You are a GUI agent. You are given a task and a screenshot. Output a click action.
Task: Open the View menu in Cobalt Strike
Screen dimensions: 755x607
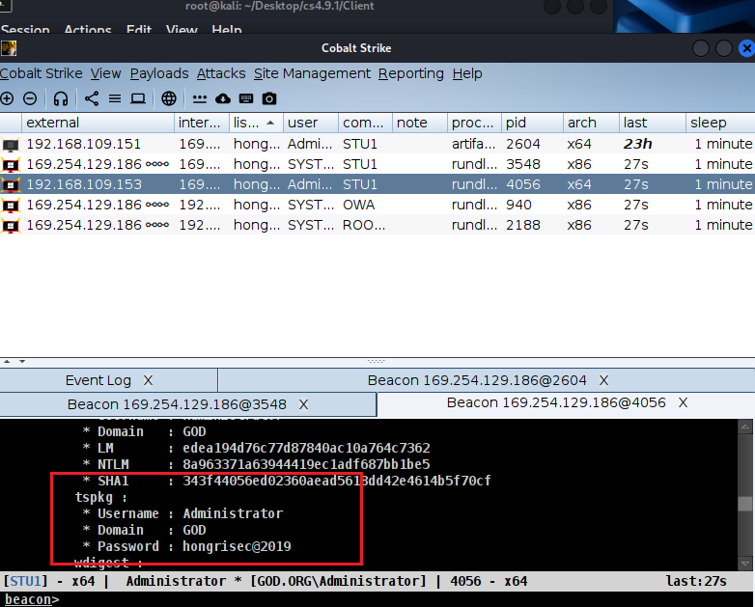tap(105, 73)
